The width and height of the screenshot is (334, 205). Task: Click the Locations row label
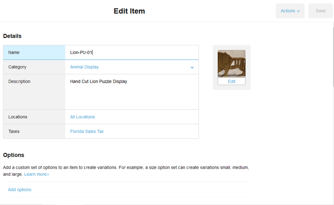tap(18, 117)
